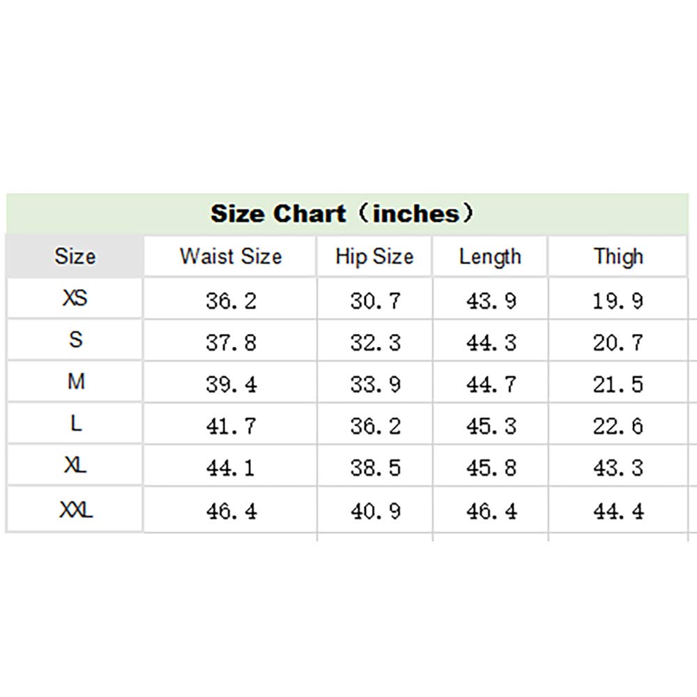Screen dimensions: 697x697
Task: Click the XL size row label
Action: [75, 466]
